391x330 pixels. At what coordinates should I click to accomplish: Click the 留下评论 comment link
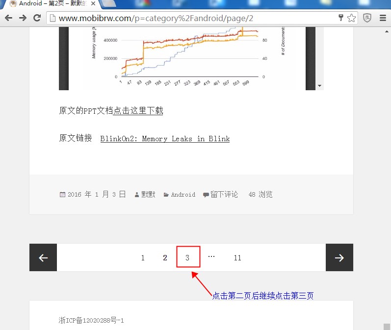(x=224, y=195)
